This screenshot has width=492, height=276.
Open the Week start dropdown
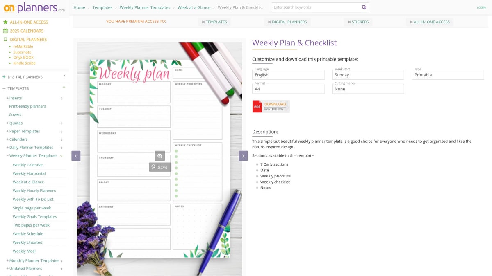[x=368, y=75]
